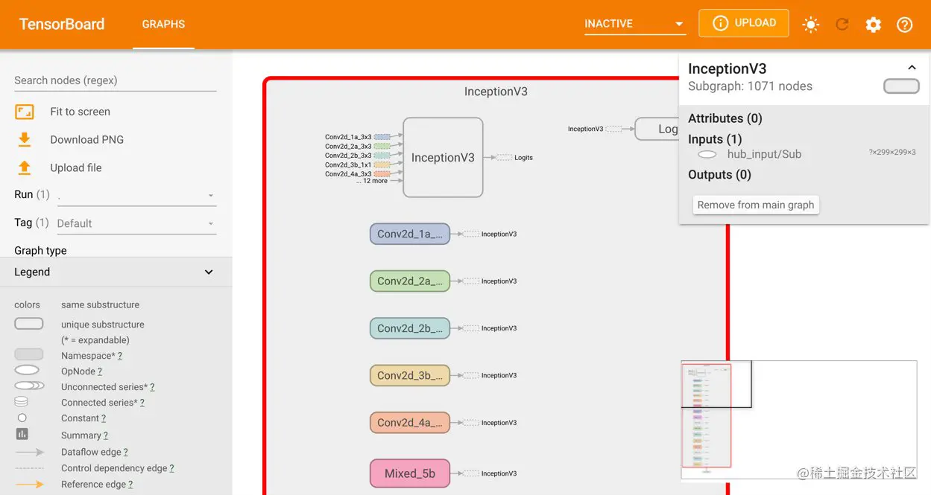This screenshot has width=931, height=495.
Task: Click the Connected series stack legend icon
Action: (22, 402)
